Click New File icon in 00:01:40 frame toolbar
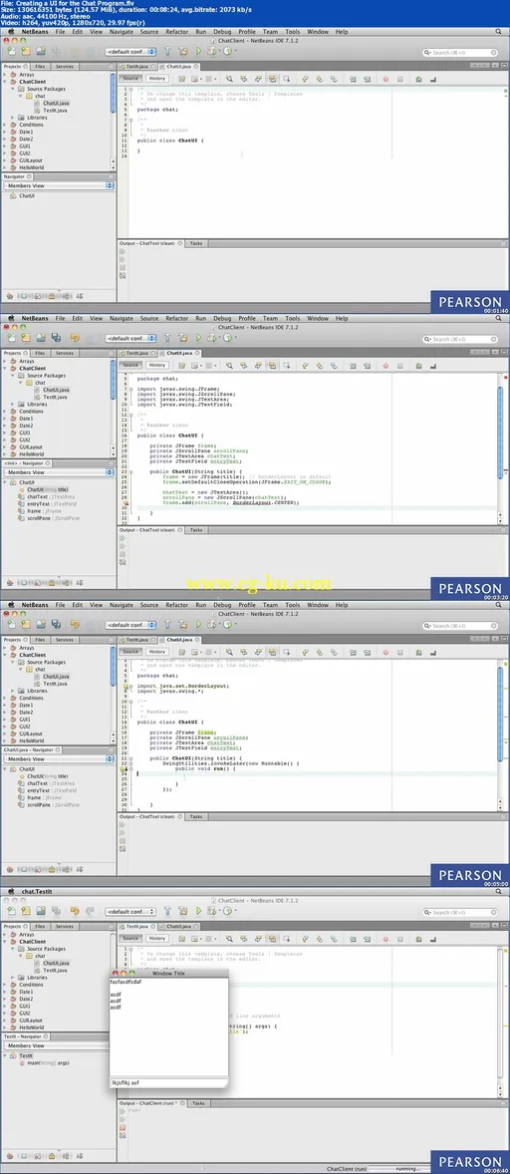Image resolution: width=510 pixels, height=1174 pixels. [x=11, y=52]
